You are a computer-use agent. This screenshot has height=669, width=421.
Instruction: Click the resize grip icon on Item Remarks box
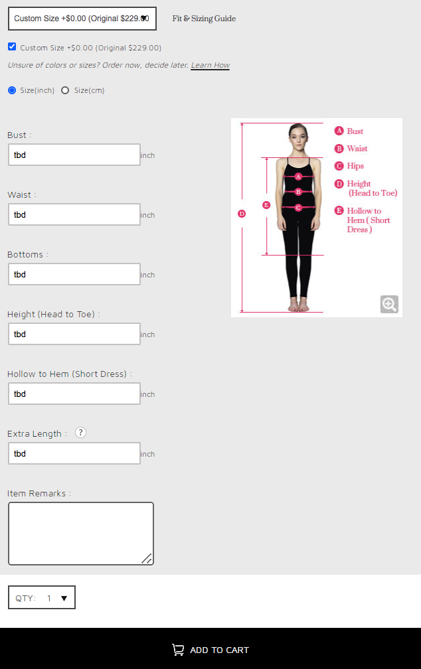[147, 558]
